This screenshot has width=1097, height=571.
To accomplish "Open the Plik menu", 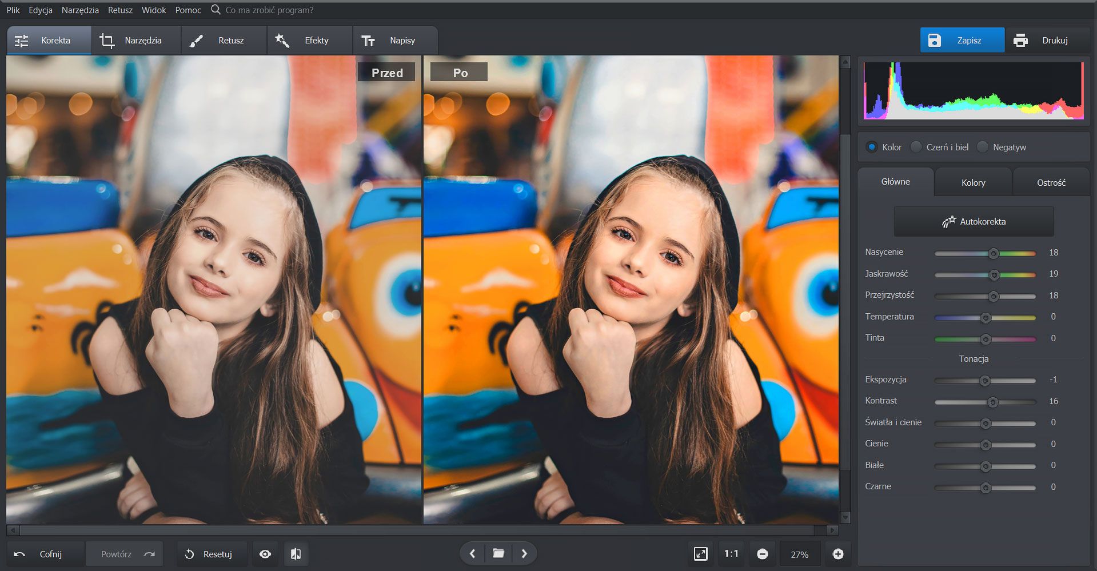I will 13,10.
